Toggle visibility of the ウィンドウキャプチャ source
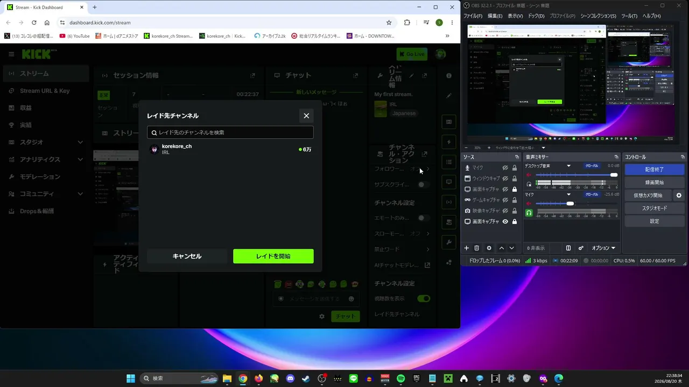Screen dimensions: 689x387 (505, 178)
